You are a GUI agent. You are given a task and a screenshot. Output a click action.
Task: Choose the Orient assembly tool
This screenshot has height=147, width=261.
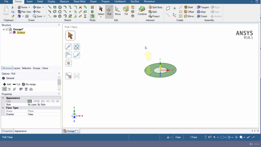point(202,16)
